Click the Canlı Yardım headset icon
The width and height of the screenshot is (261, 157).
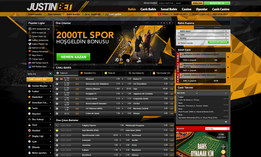(x=106, y=14)
